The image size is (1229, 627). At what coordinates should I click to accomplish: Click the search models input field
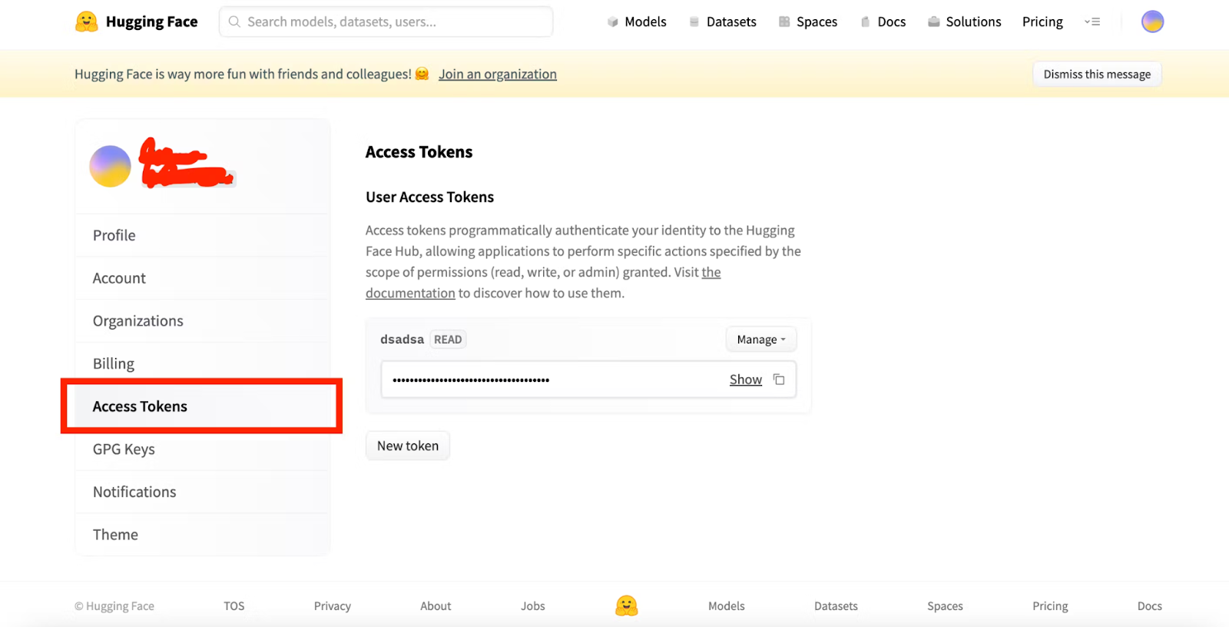click(386, 22)
